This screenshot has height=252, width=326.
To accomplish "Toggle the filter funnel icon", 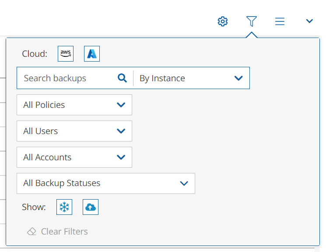I will [251, 21].
